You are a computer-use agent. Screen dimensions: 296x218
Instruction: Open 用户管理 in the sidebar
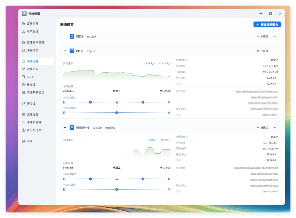(37, 31)
